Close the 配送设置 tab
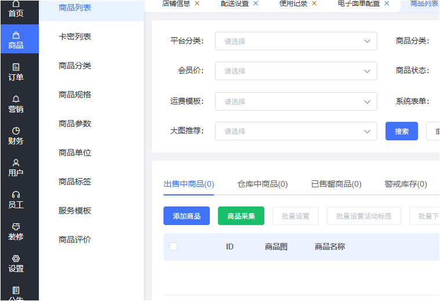This screenshot has width=440, height=301. tap(256, 3)
